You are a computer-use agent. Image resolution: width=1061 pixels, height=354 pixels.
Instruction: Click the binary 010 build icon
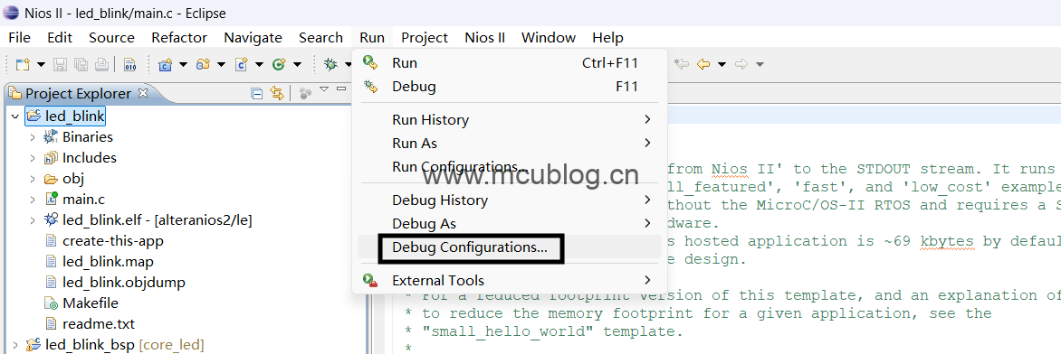[x=130, y=65]
